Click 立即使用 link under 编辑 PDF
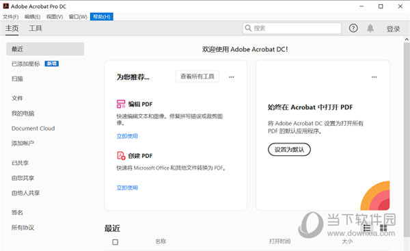This screenshot has width=410, height=251. click(x=127, y=136)
